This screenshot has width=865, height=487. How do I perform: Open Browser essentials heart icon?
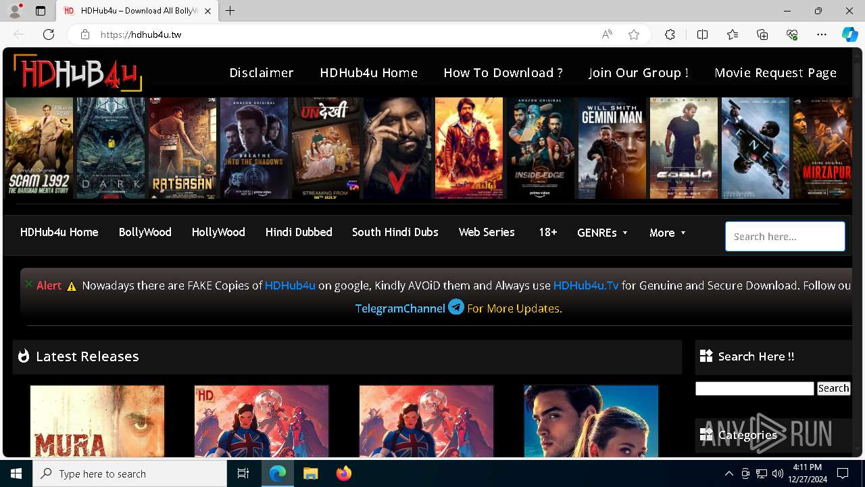(x=792, y=34)
